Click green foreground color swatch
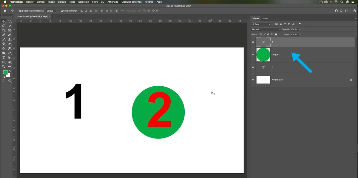The image size is (358, 178). click(x=5, y=72)
